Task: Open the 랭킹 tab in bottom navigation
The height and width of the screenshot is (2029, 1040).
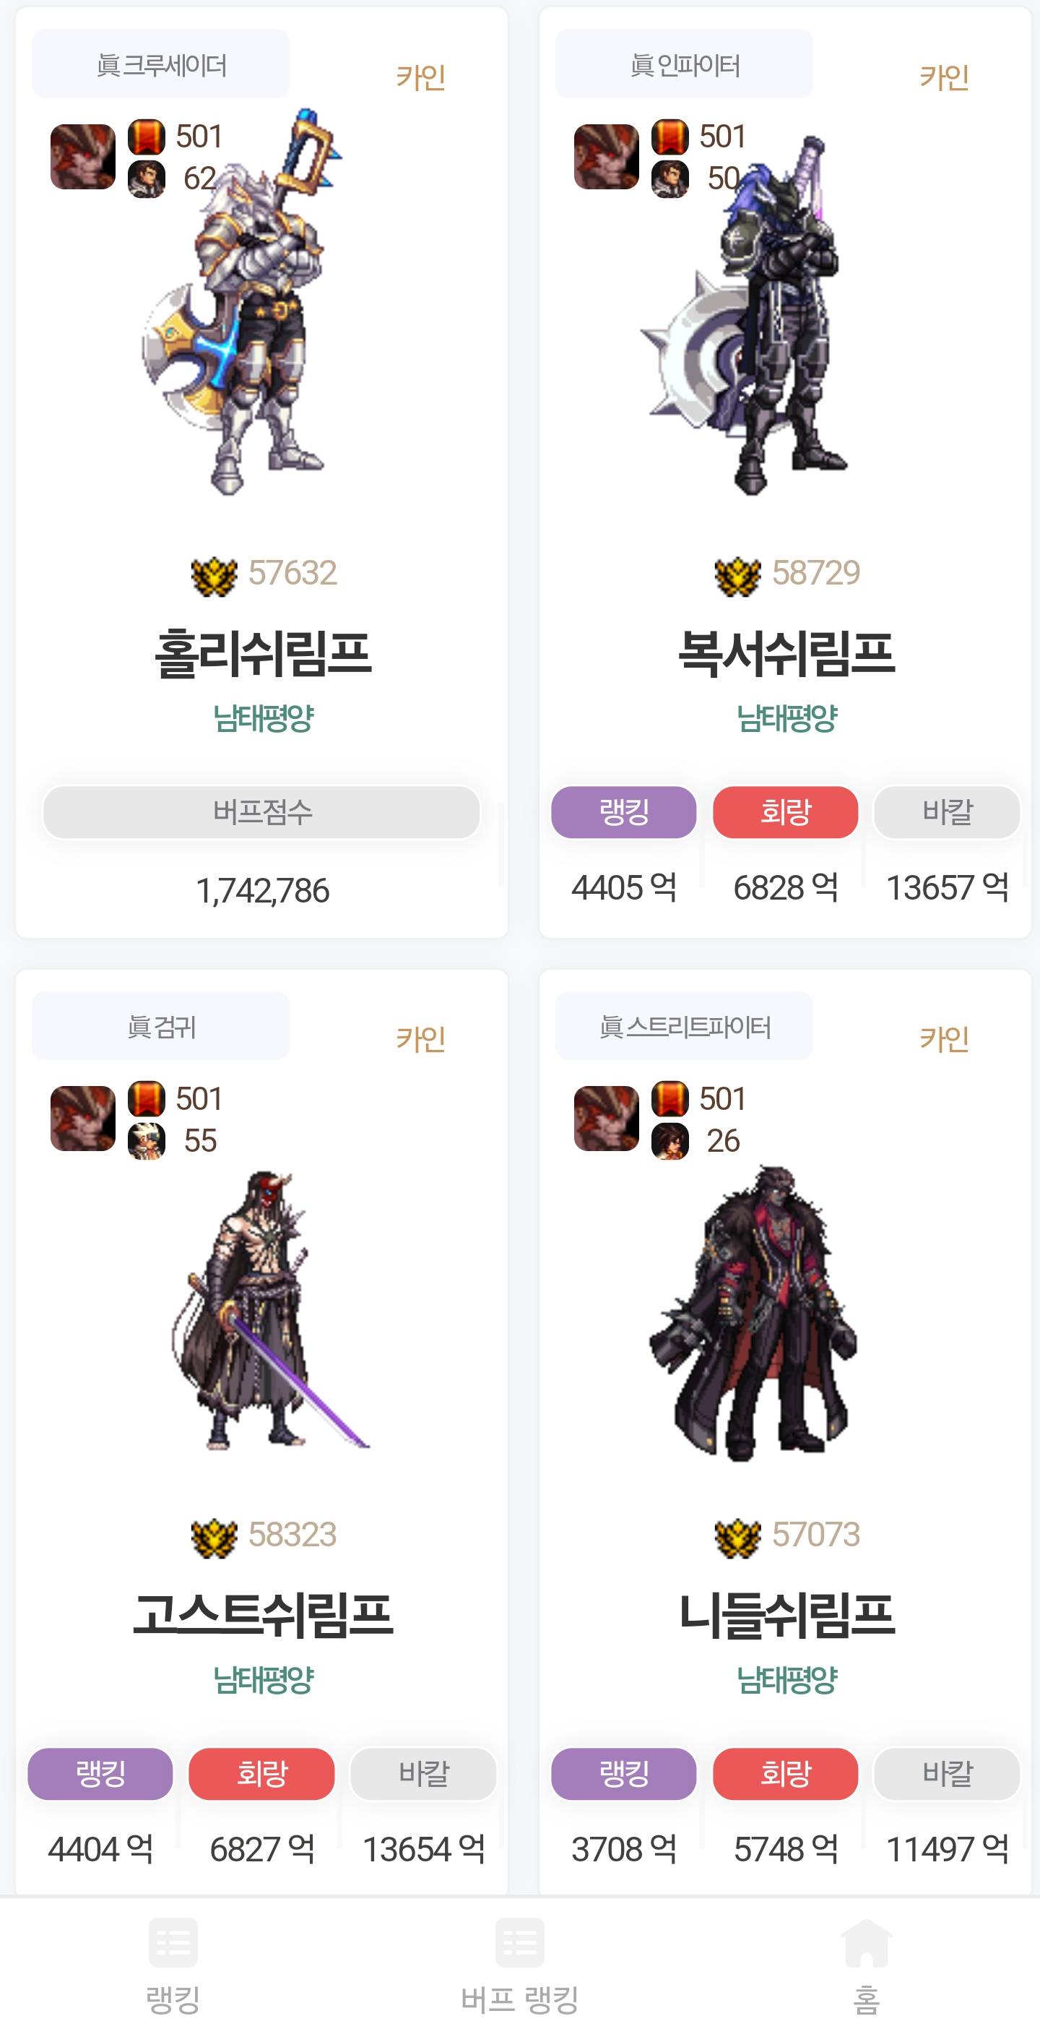Action: [173, 1965]
